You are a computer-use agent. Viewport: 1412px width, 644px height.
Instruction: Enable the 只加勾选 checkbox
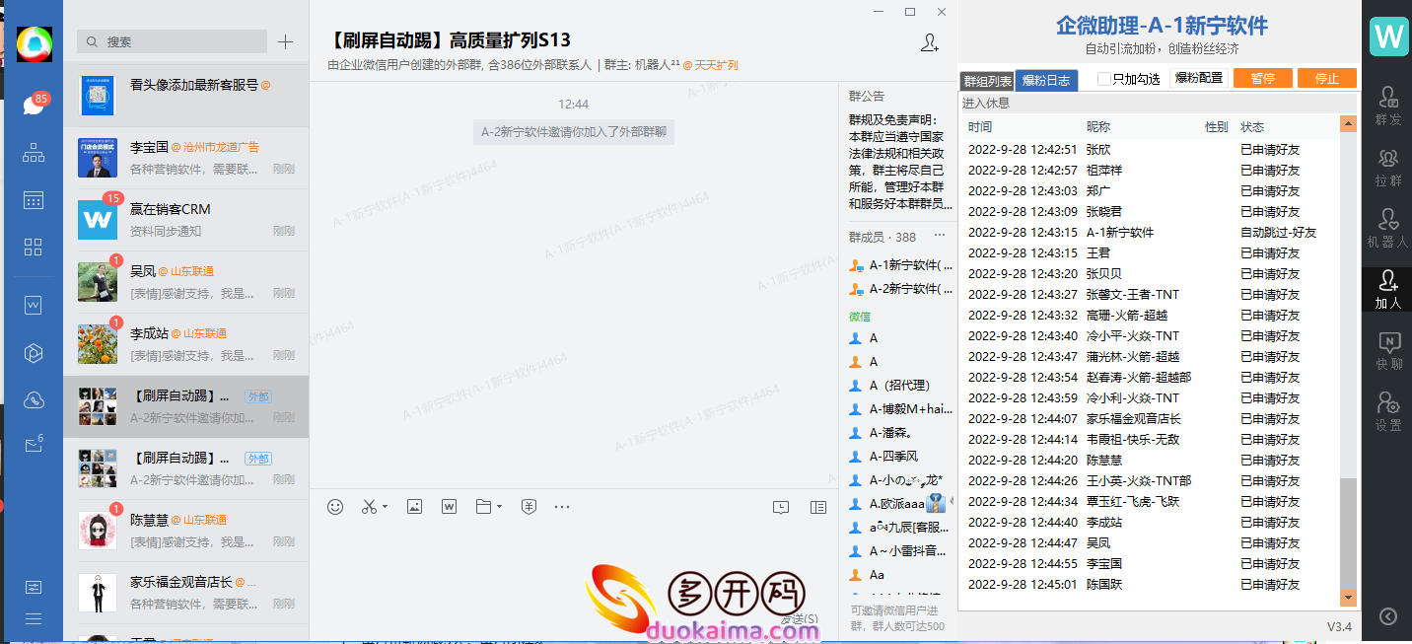click(1104, 79)
